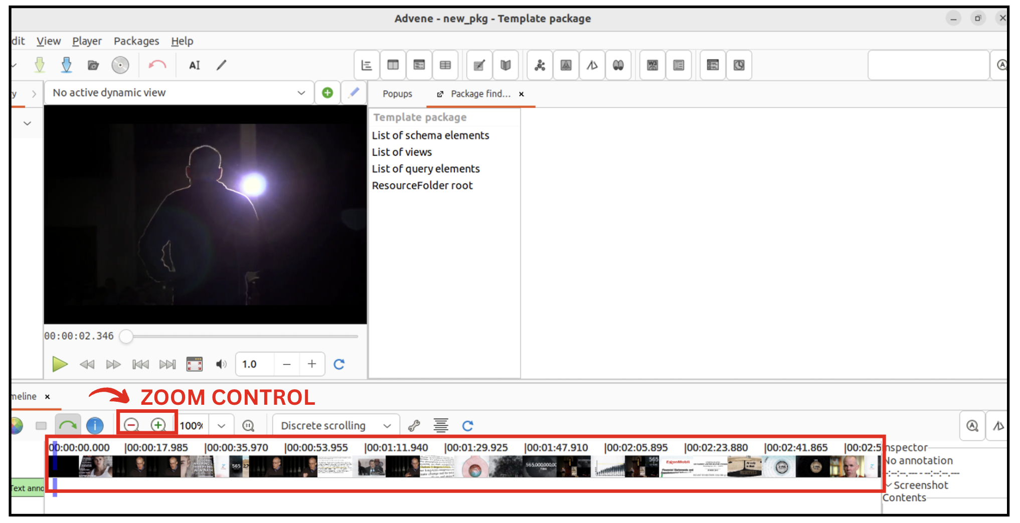Open the Packages menu

136,41
